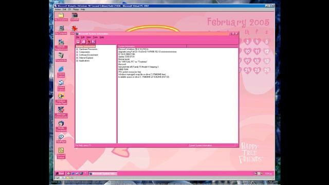Click the Virtual PC title bar icon
The image size is (329, 185).
[56, 6]
